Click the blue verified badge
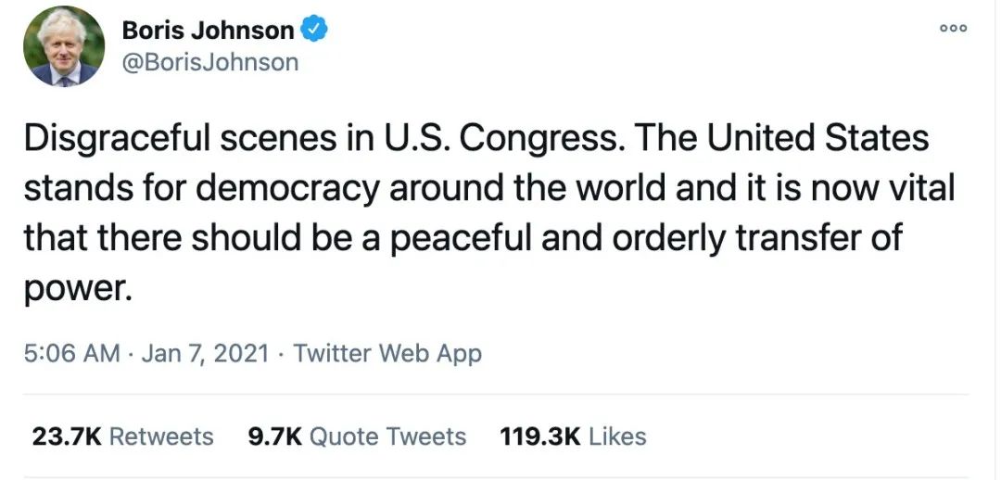Image resolution: width=1001 pixels, height=480 pixels. [316, 30]
